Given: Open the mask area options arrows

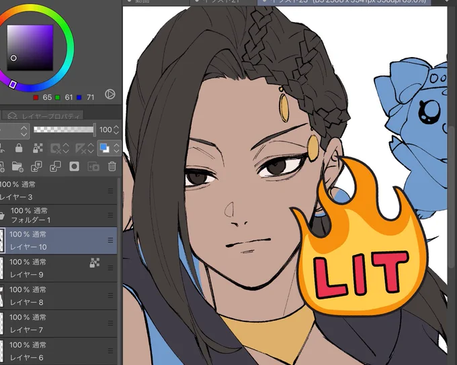Looking at the screenshot, I should 66,148.
